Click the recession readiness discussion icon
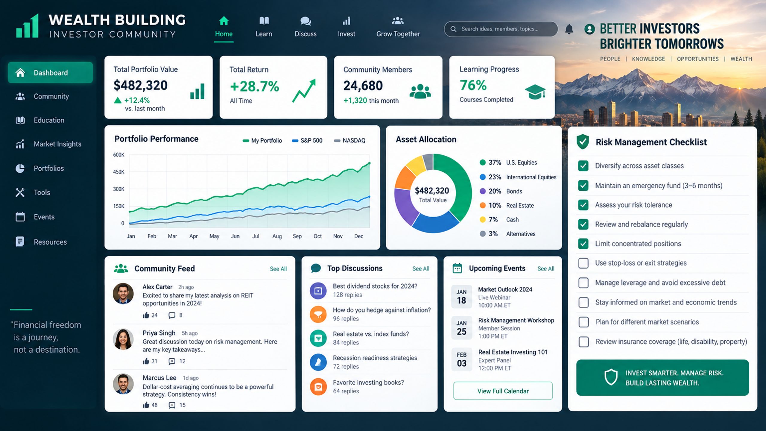 coord(318,362)
